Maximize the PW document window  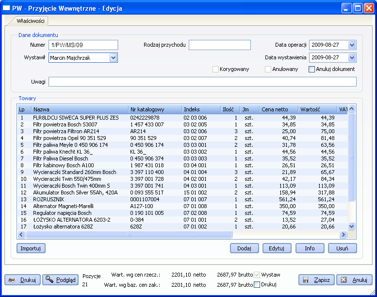[x=358, y=8]
